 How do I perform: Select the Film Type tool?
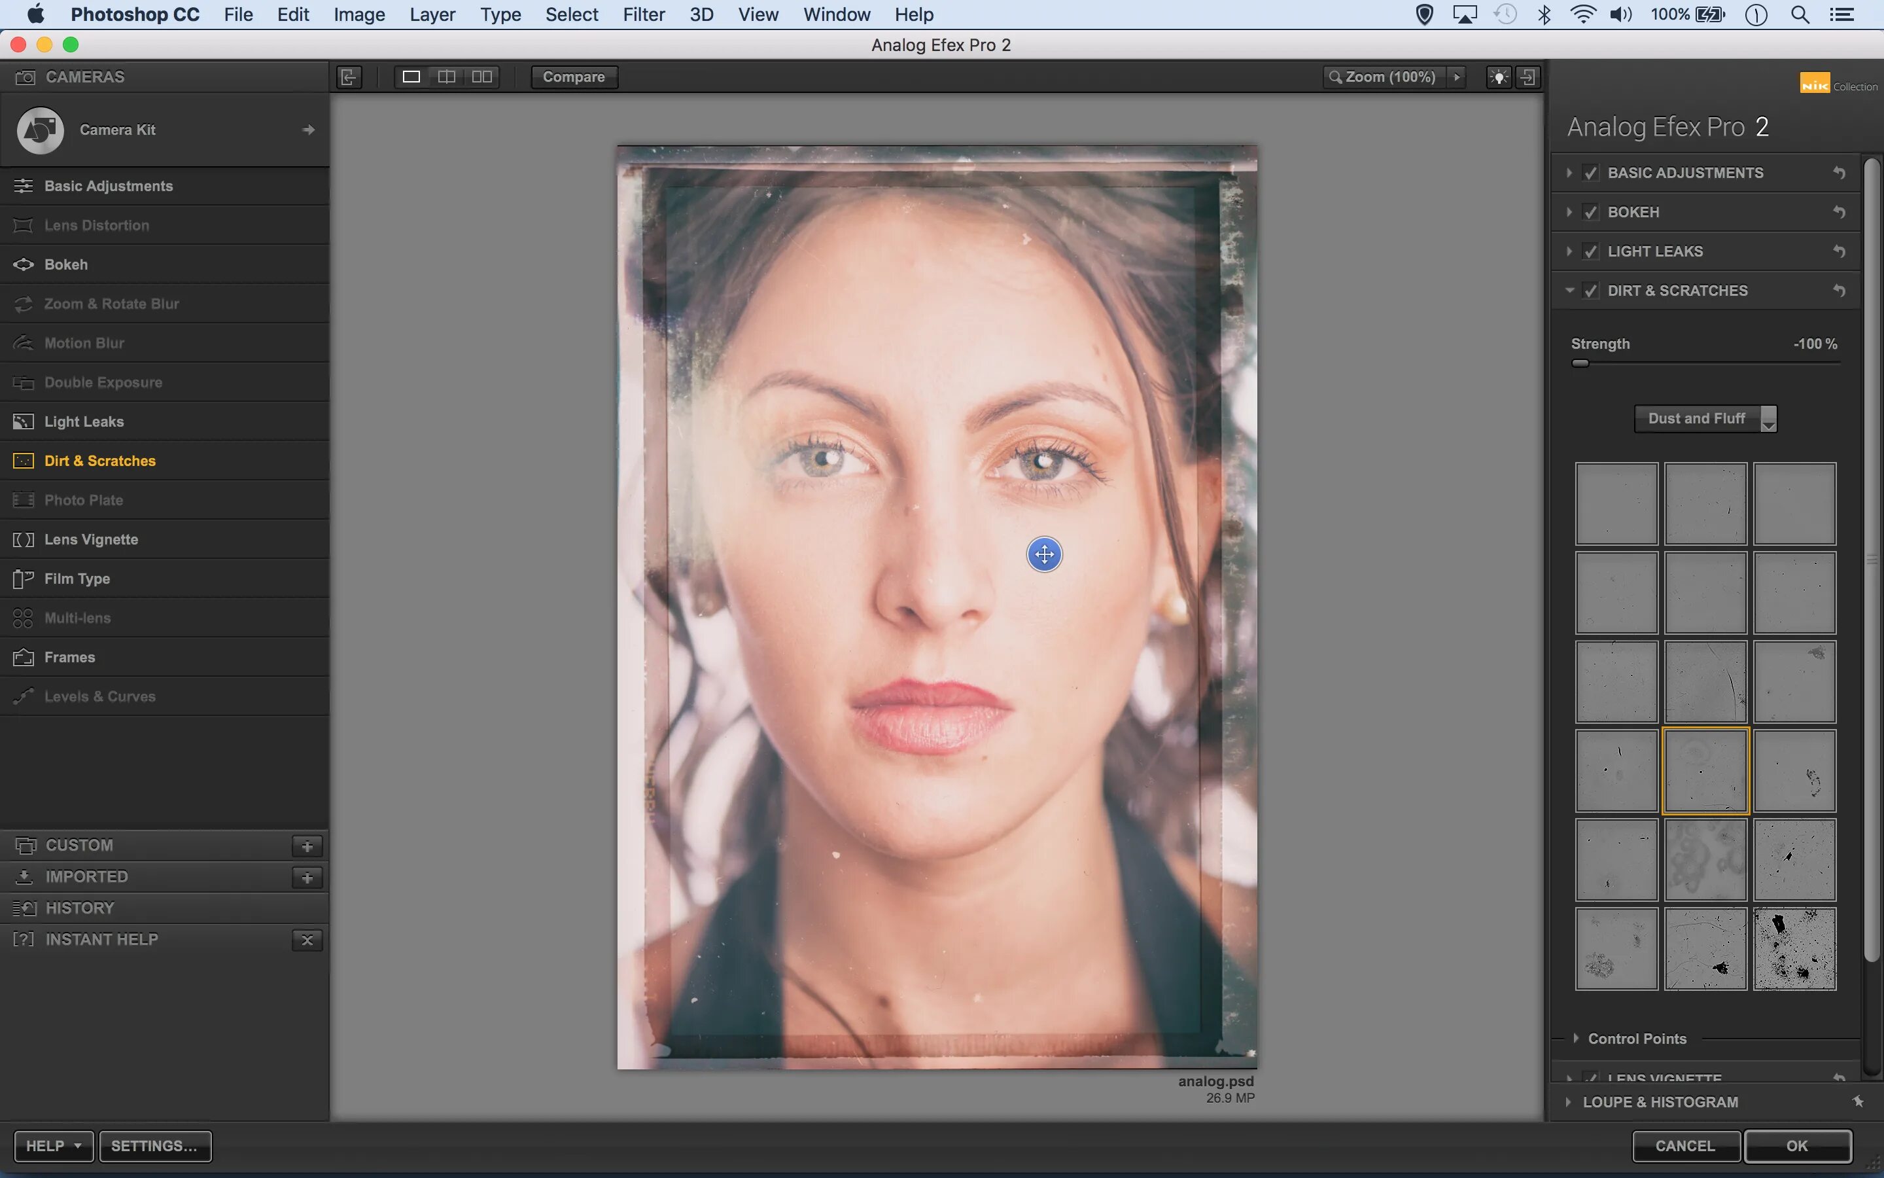point(77,578)
